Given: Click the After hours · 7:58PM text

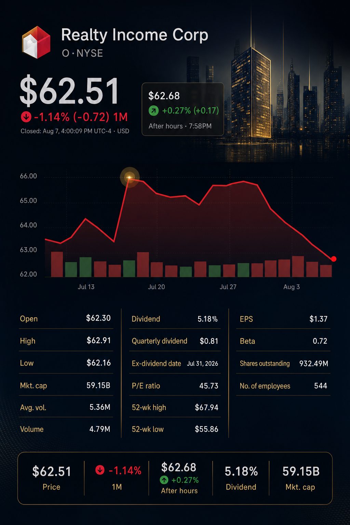Looking at the screenshot, I should (180, 126).
